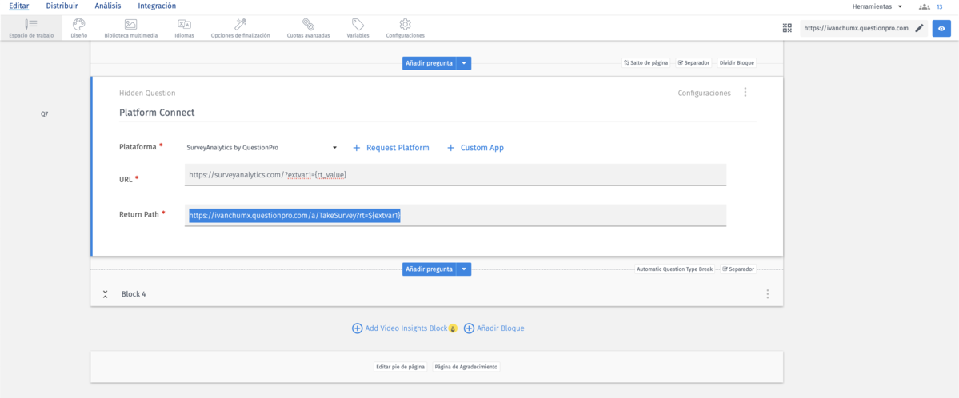
Task: Open Q7 three-dot options menu
Action: coord(745,93)
